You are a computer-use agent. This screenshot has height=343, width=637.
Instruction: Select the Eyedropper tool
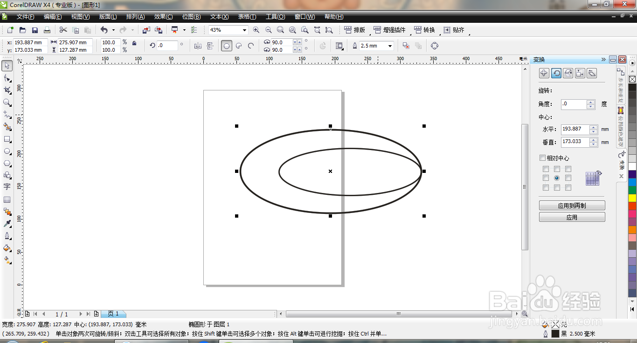pyautogui.click(x=7, y=224)
